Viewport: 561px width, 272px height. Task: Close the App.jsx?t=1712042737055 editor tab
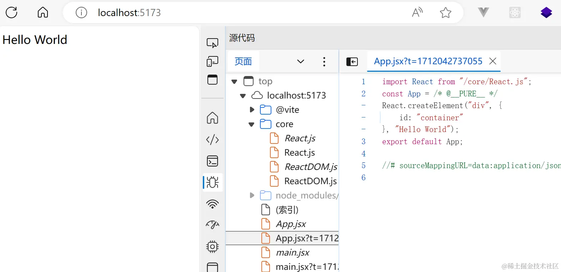coord(493,61)
